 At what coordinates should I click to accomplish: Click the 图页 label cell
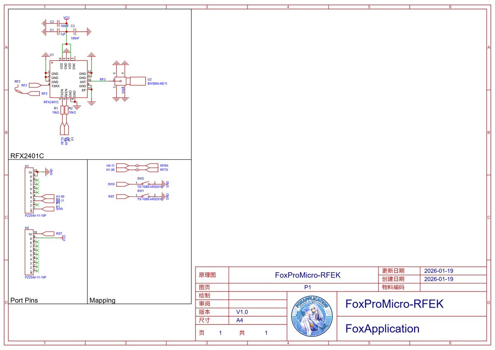(x=212, y=287)
